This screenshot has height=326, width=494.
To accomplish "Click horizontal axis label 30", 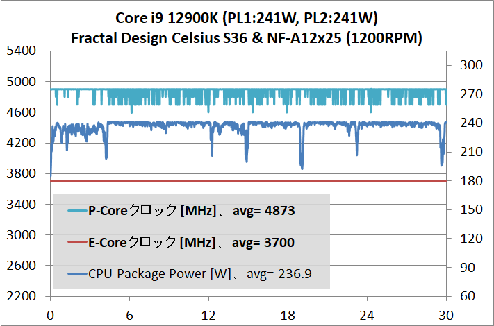I will [446, 316].
